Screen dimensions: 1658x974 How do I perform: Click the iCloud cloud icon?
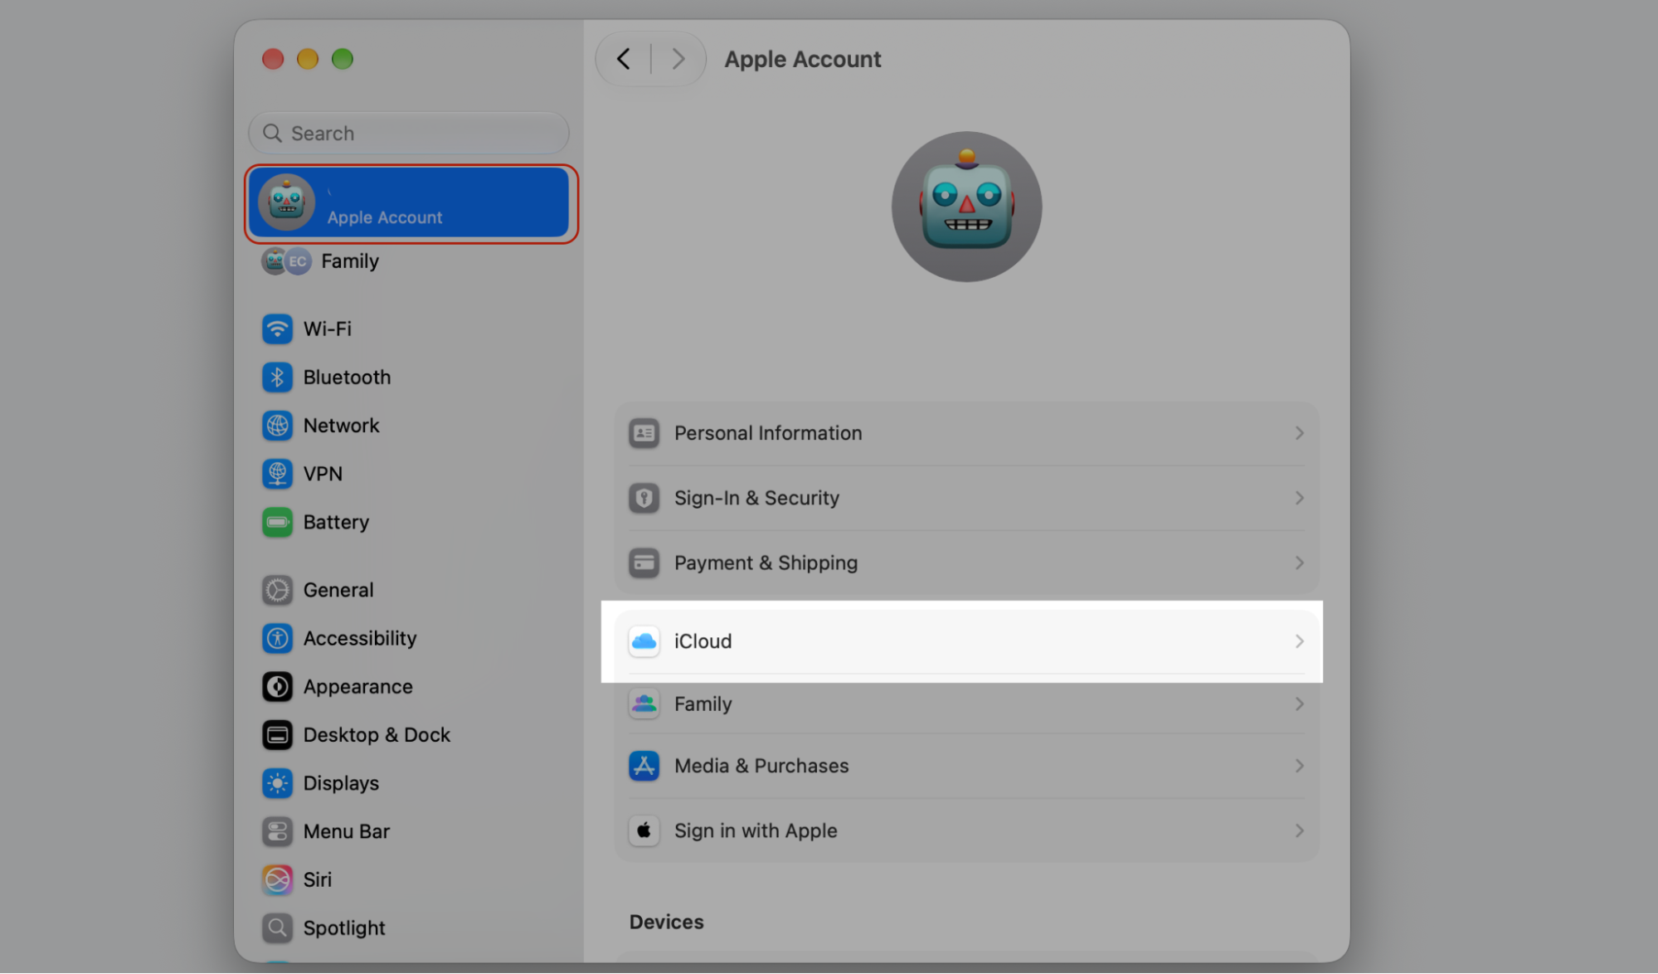tap(644, 641)
